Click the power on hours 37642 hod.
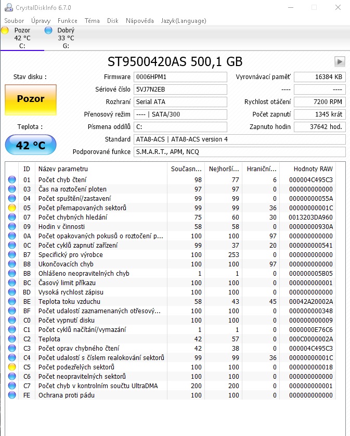 320,127
